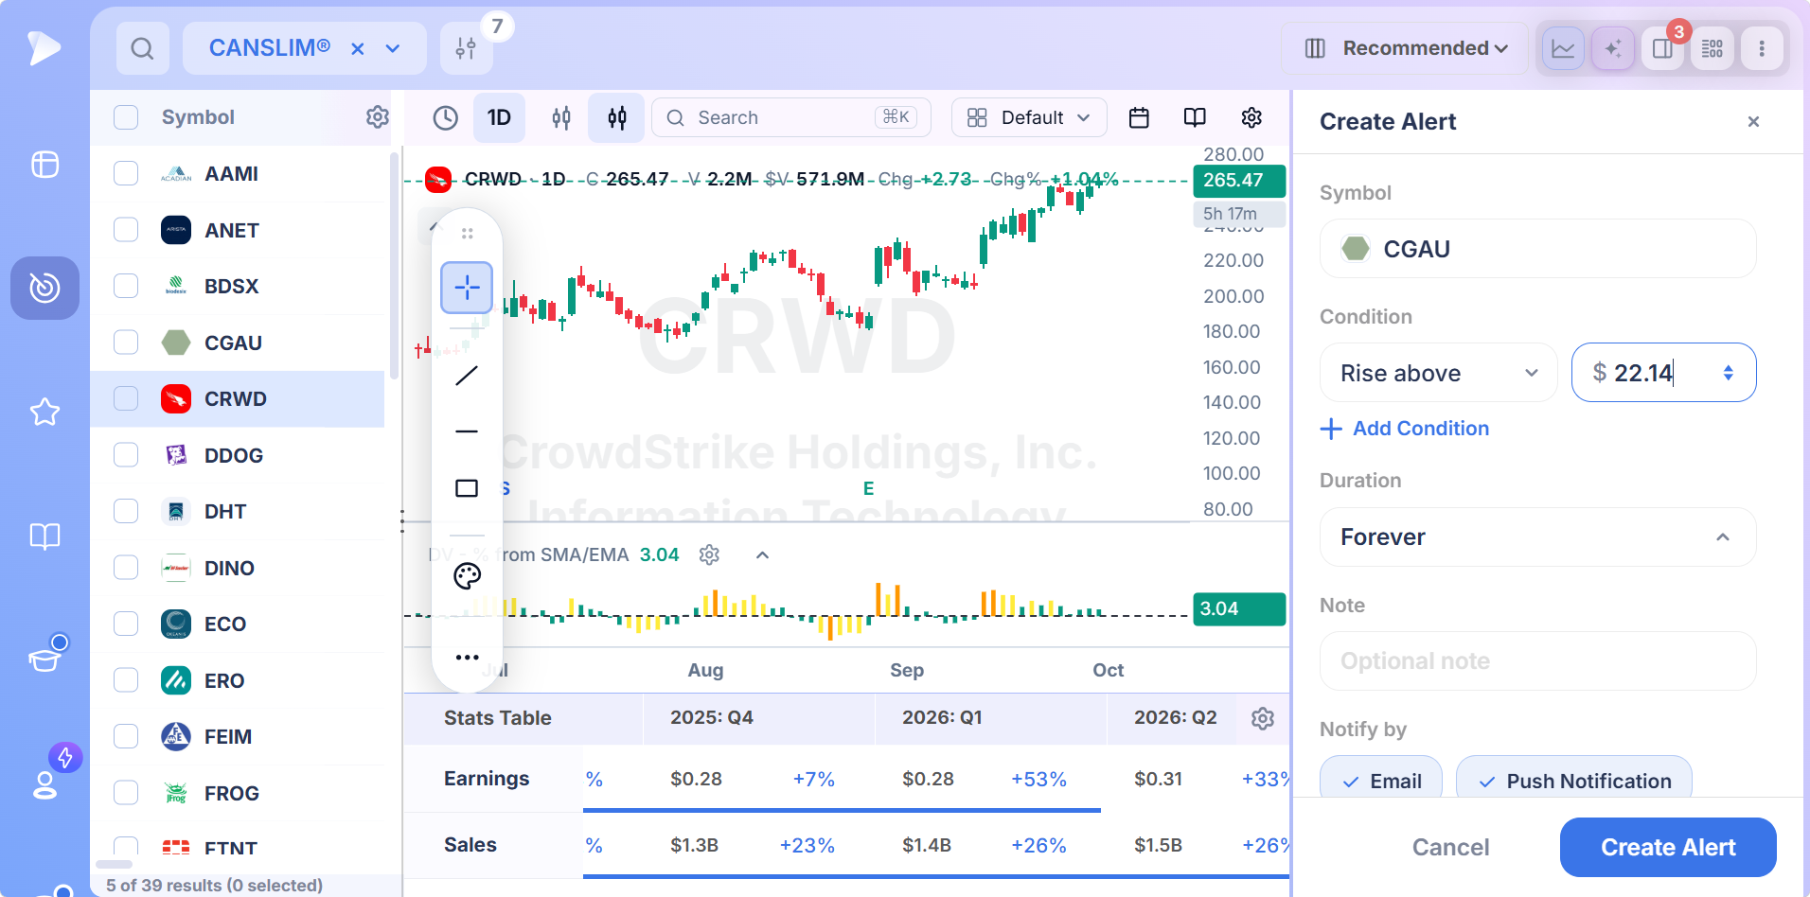Expand the CANSLIM screener dropdown chevron
The image size is (1810, 897).
(x=393, y=49)
